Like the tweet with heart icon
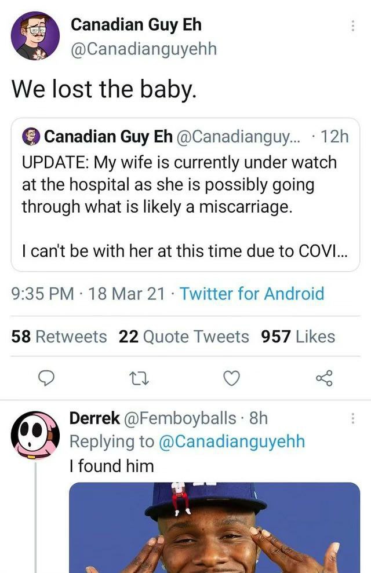The image size is (371, 573). [x=231, y=378]
